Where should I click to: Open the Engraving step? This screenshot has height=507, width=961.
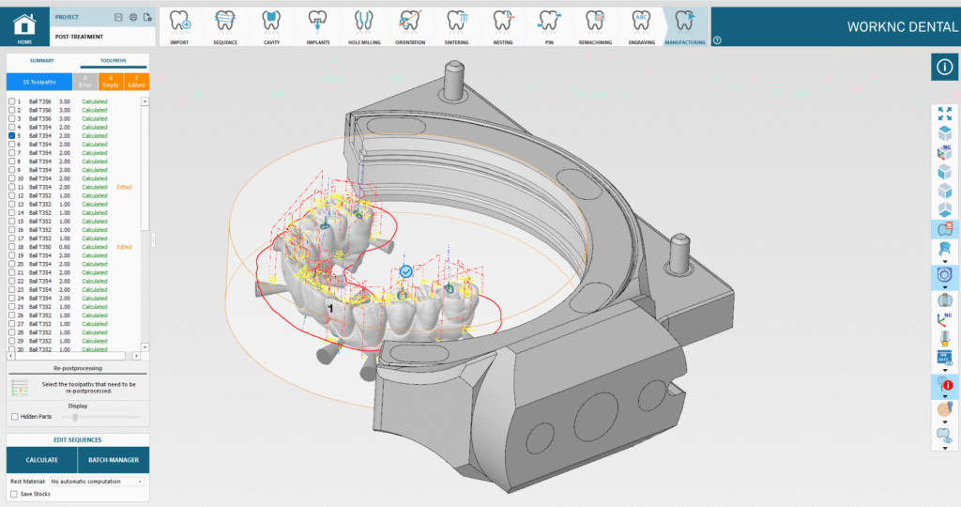pyautogui.click(x=641, y=27)
